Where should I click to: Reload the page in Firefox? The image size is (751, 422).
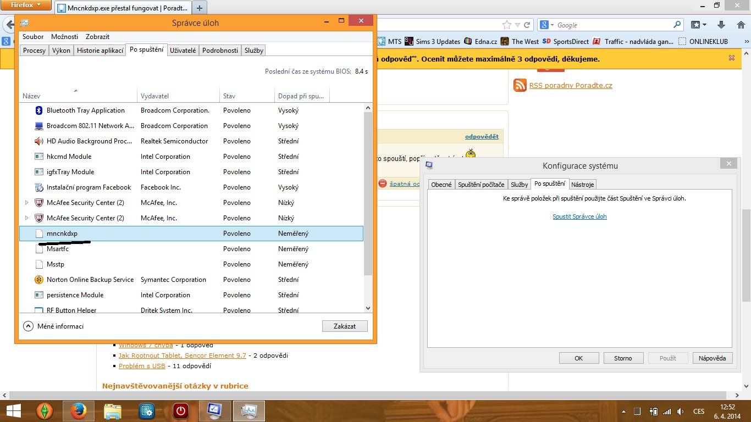coord(527,25)
